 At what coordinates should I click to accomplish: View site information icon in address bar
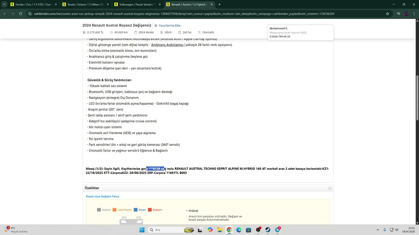coord(30,14)
